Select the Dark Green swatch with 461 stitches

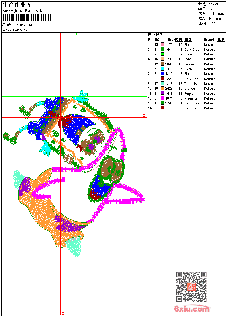click(163, 49)
